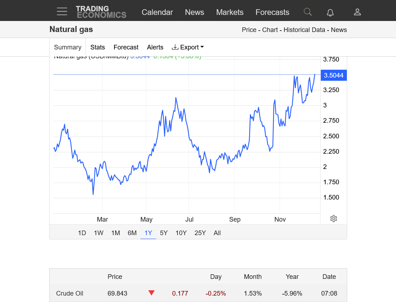Image resolution: width=396 pixels, height=302 pixels.
Task: Go to the Markets menu
Action: tap(230, 12)
